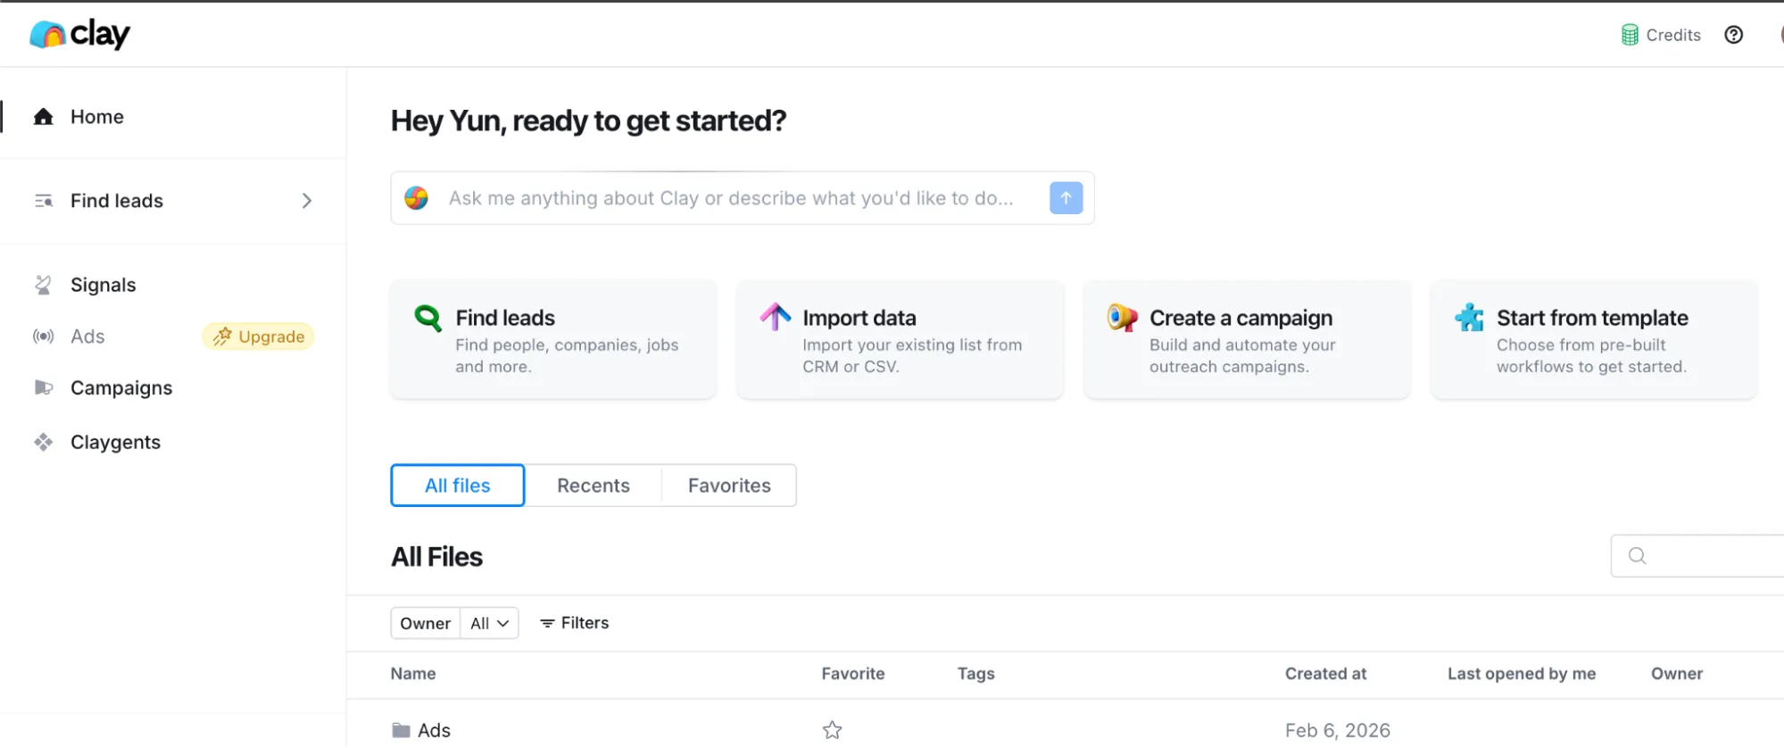Open the Owner All dropdown
This screenshot has width=1784, height=748.
489,623
